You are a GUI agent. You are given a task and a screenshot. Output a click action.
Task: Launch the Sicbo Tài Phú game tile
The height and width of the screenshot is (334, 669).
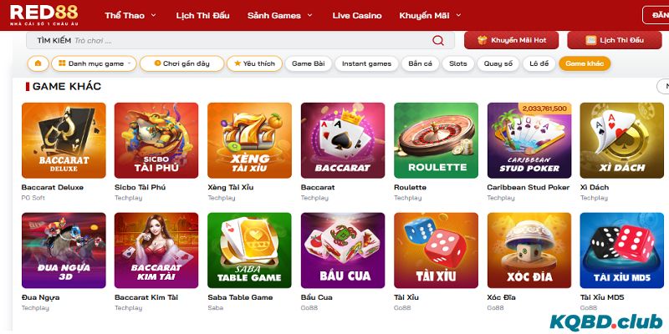156,140
